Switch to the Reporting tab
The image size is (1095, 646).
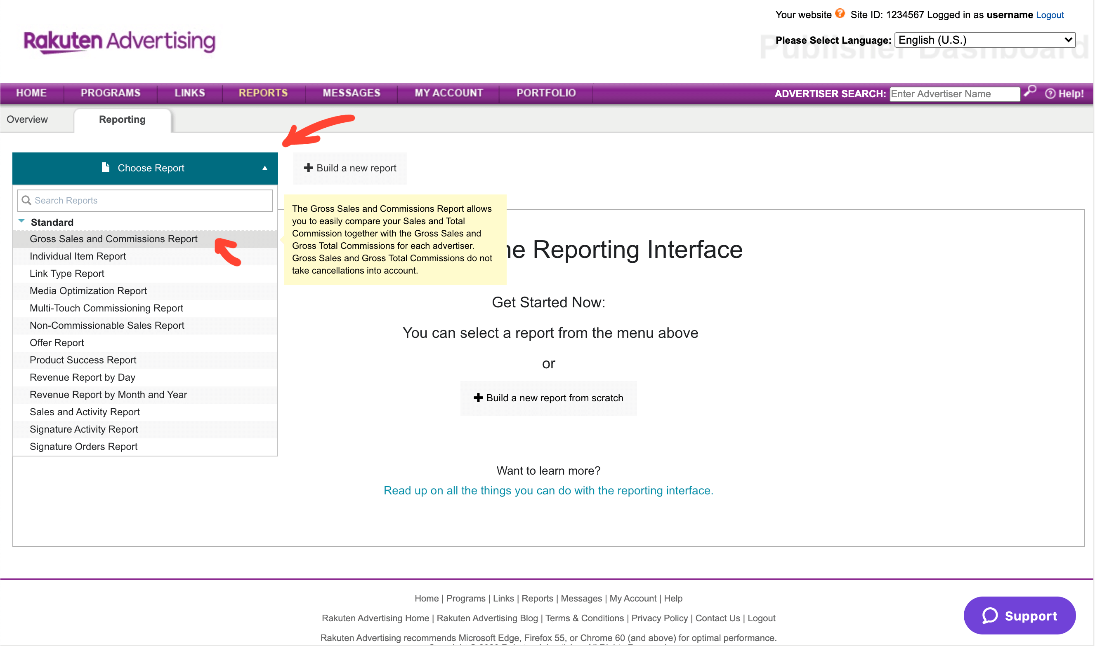(123, 120)
